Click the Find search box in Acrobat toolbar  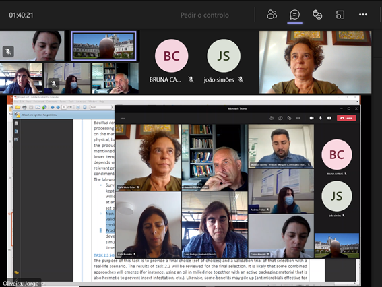coord(101,107)
